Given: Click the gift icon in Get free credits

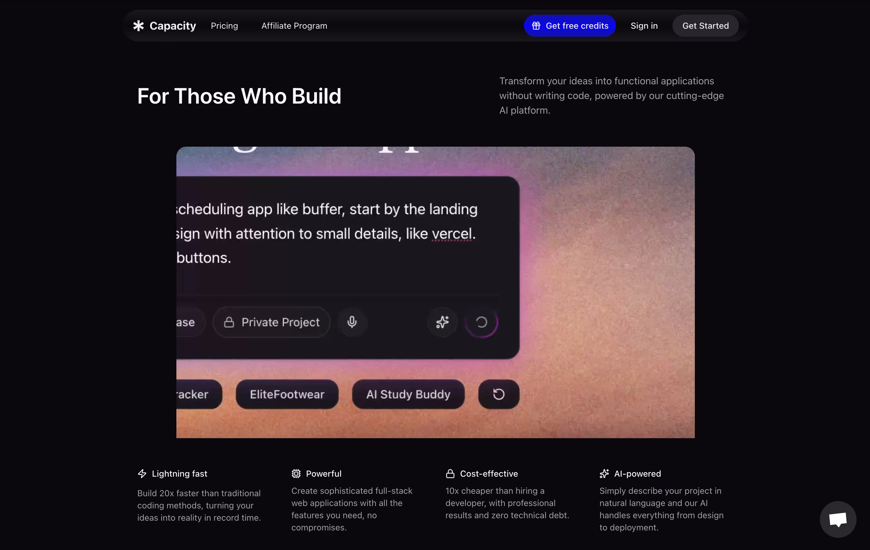Looking at the screenshot, I should click(536, 26).
